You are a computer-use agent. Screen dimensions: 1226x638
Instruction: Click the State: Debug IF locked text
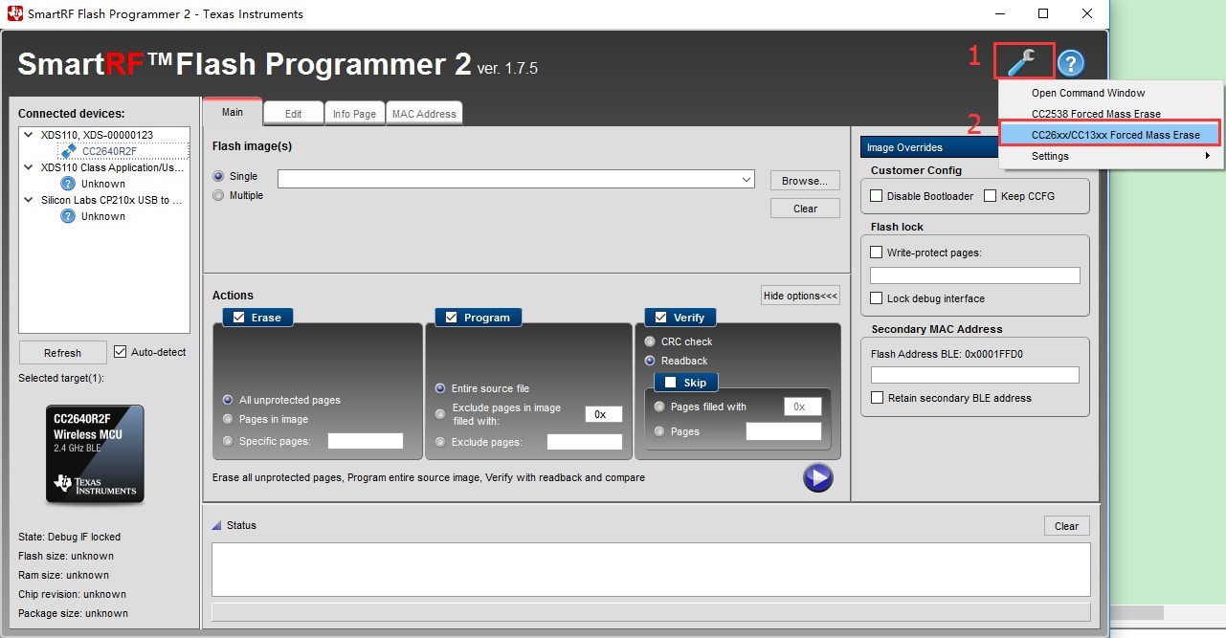click(70, 537)
